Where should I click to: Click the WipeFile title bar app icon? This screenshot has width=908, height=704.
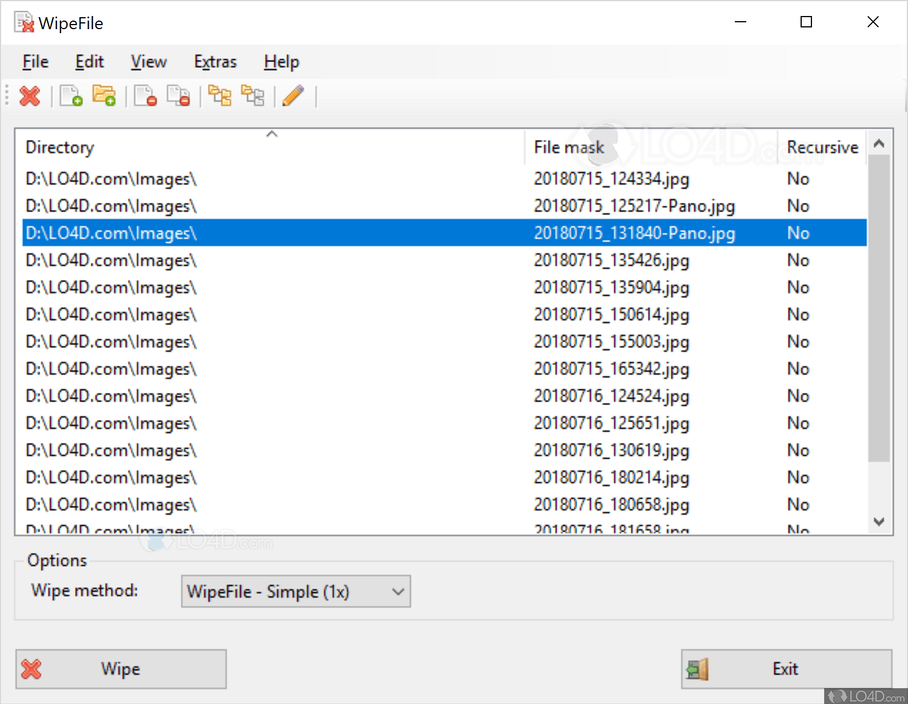coord(25,23)
